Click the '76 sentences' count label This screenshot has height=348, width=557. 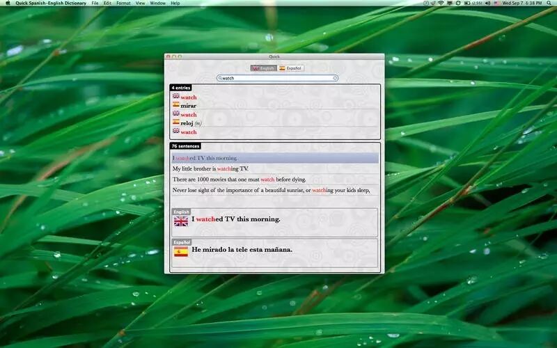[185, 146]
